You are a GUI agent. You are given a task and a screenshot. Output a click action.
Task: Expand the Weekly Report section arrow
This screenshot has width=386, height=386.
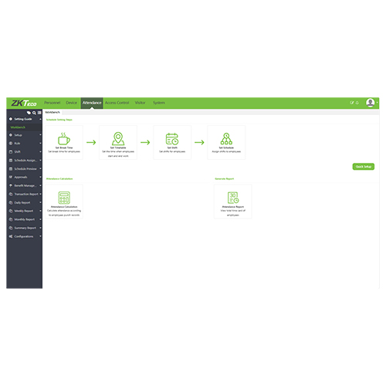point(40,211)
